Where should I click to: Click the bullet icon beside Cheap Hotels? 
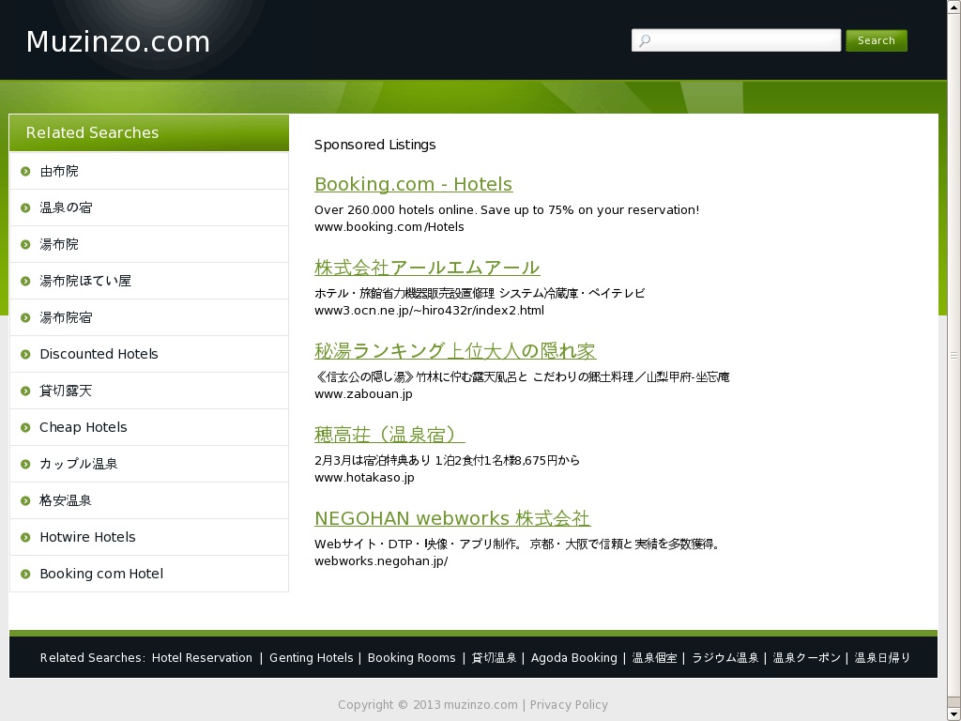(25, 427)
